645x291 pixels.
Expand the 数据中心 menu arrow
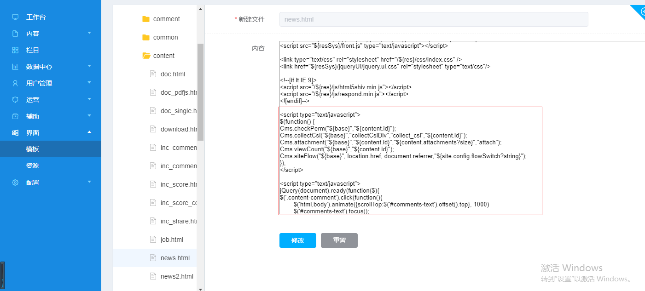click(x=89, y=66)
